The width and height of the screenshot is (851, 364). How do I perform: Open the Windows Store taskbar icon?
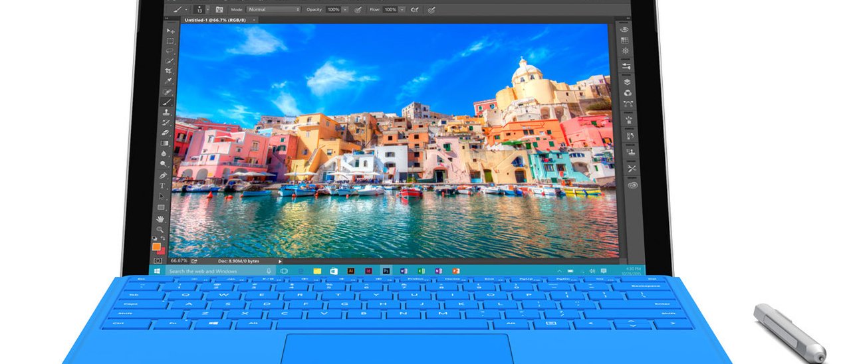point(334,271)
